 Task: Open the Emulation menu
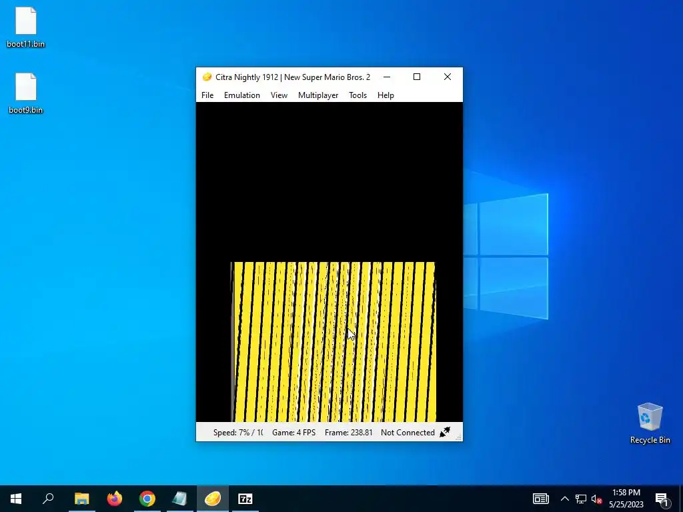click(x=241, y=95)
